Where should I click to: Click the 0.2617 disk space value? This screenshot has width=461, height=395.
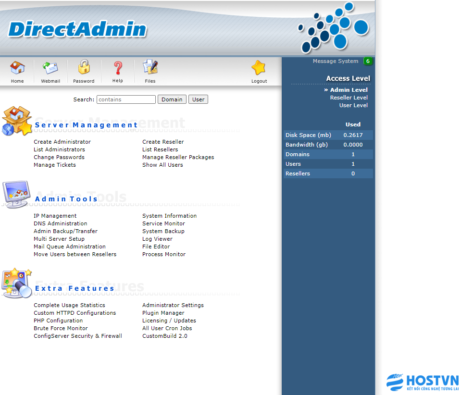click(353, 135)
